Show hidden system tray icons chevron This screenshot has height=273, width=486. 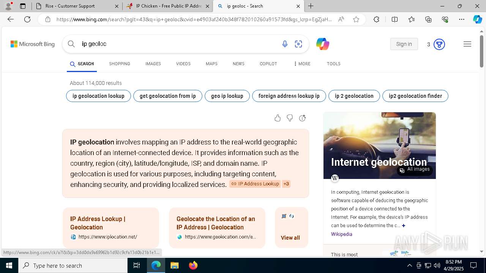point(409,265)
